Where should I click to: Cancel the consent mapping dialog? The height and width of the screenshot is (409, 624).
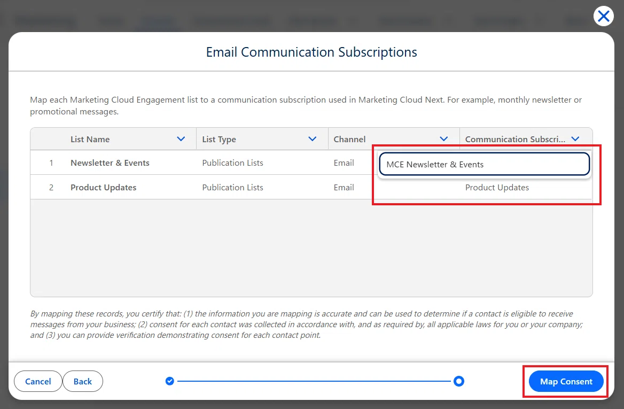pos(38,381)
